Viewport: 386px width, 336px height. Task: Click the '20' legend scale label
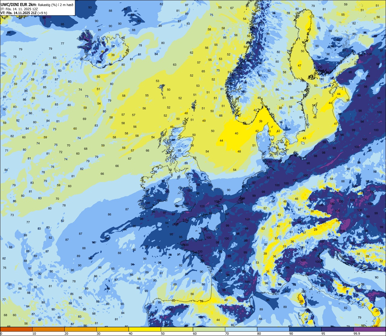click(x=66, y=334)
